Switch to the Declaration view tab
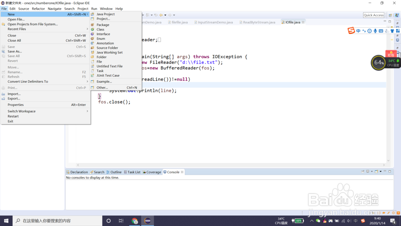 [x=77, y=172]
